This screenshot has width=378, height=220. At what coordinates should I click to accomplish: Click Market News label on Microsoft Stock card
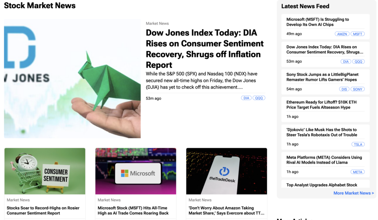(109, 200)
